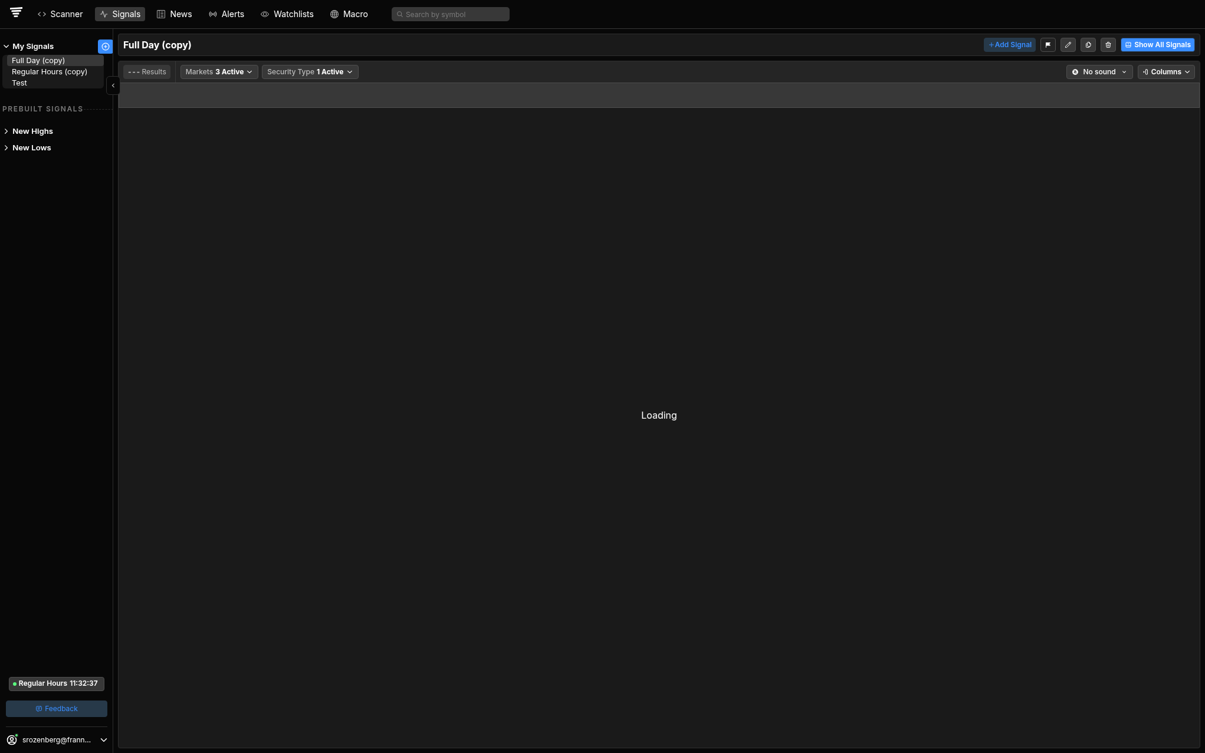Go to the Watchlists tab
1205x753 pixels.
tap(287, 14)
